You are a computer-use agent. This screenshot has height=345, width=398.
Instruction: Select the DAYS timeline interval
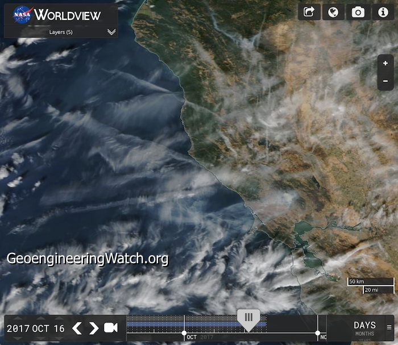tap(364, 325)
